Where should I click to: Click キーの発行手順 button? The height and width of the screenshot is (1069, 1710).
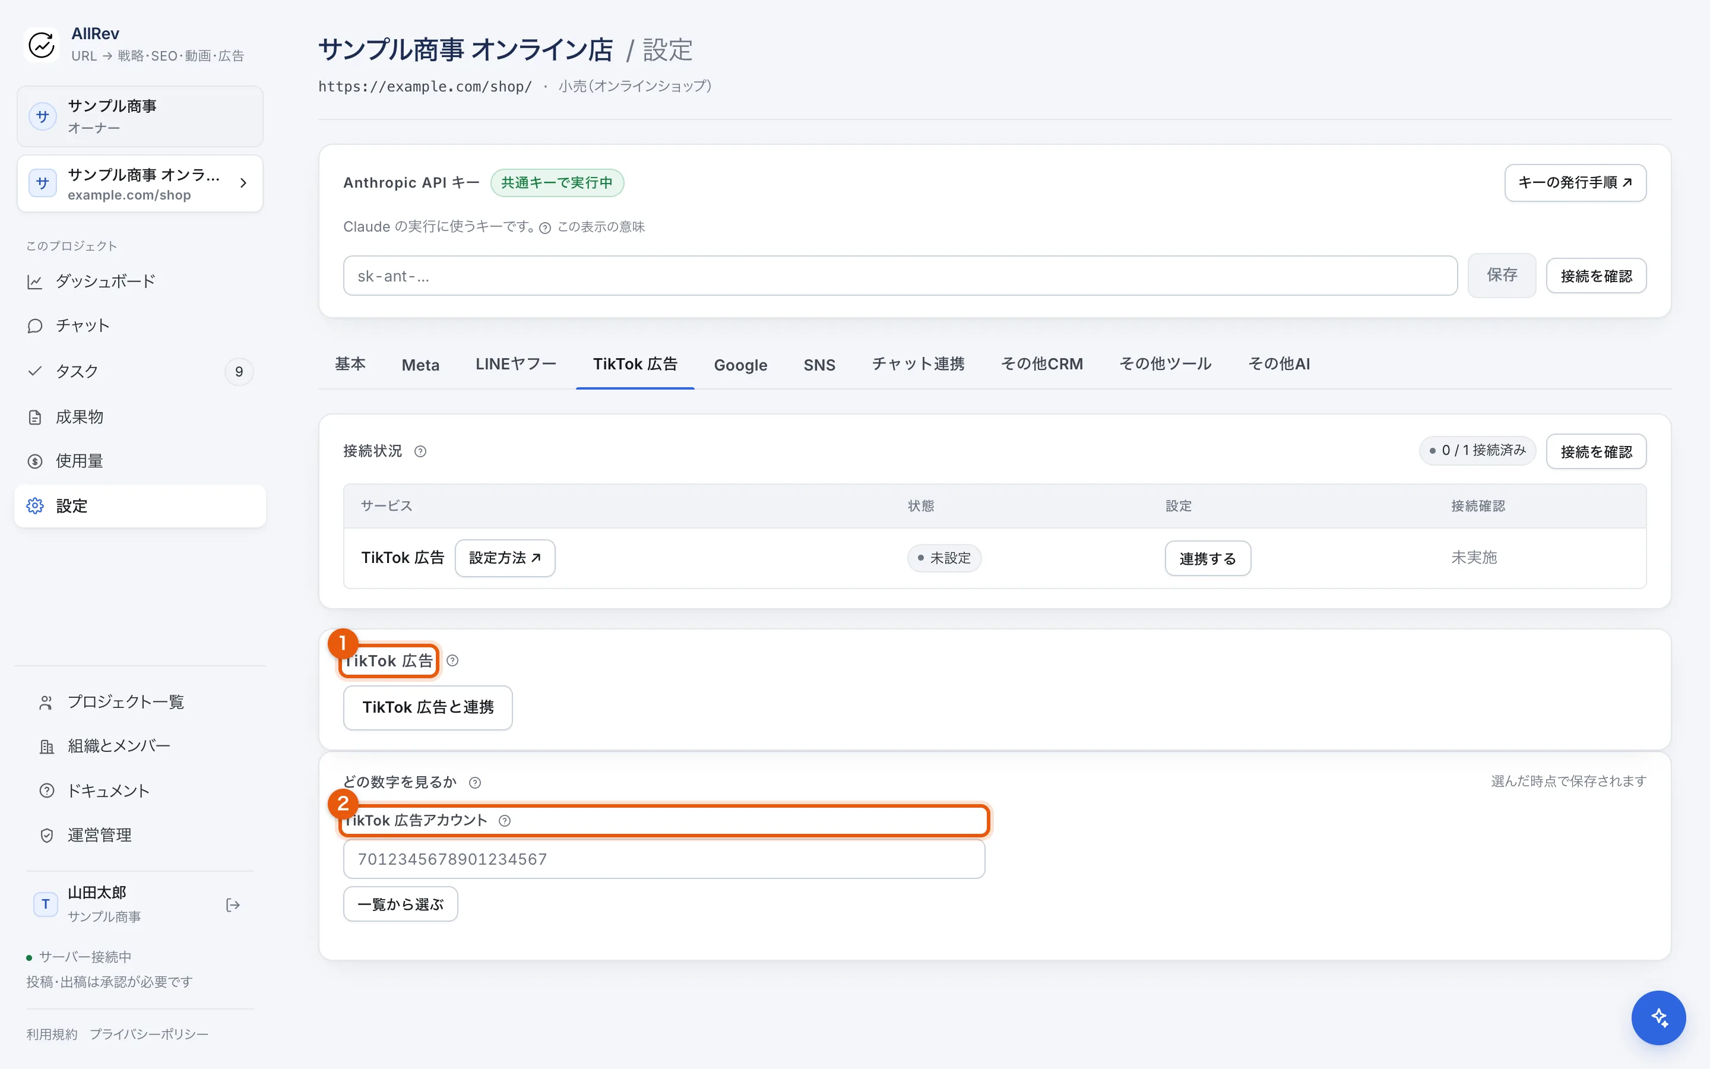[1575, 183]
